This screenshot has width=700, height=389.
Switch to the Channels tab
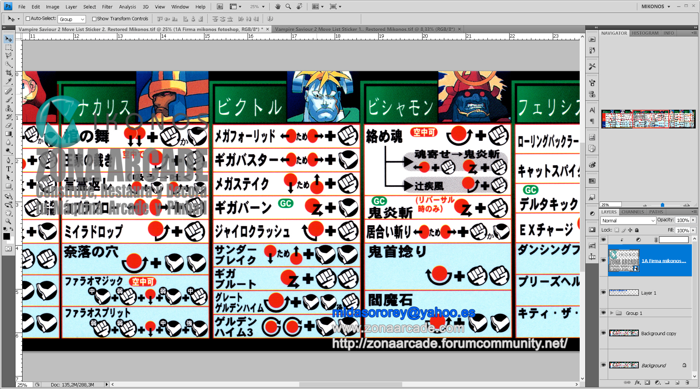632,212
